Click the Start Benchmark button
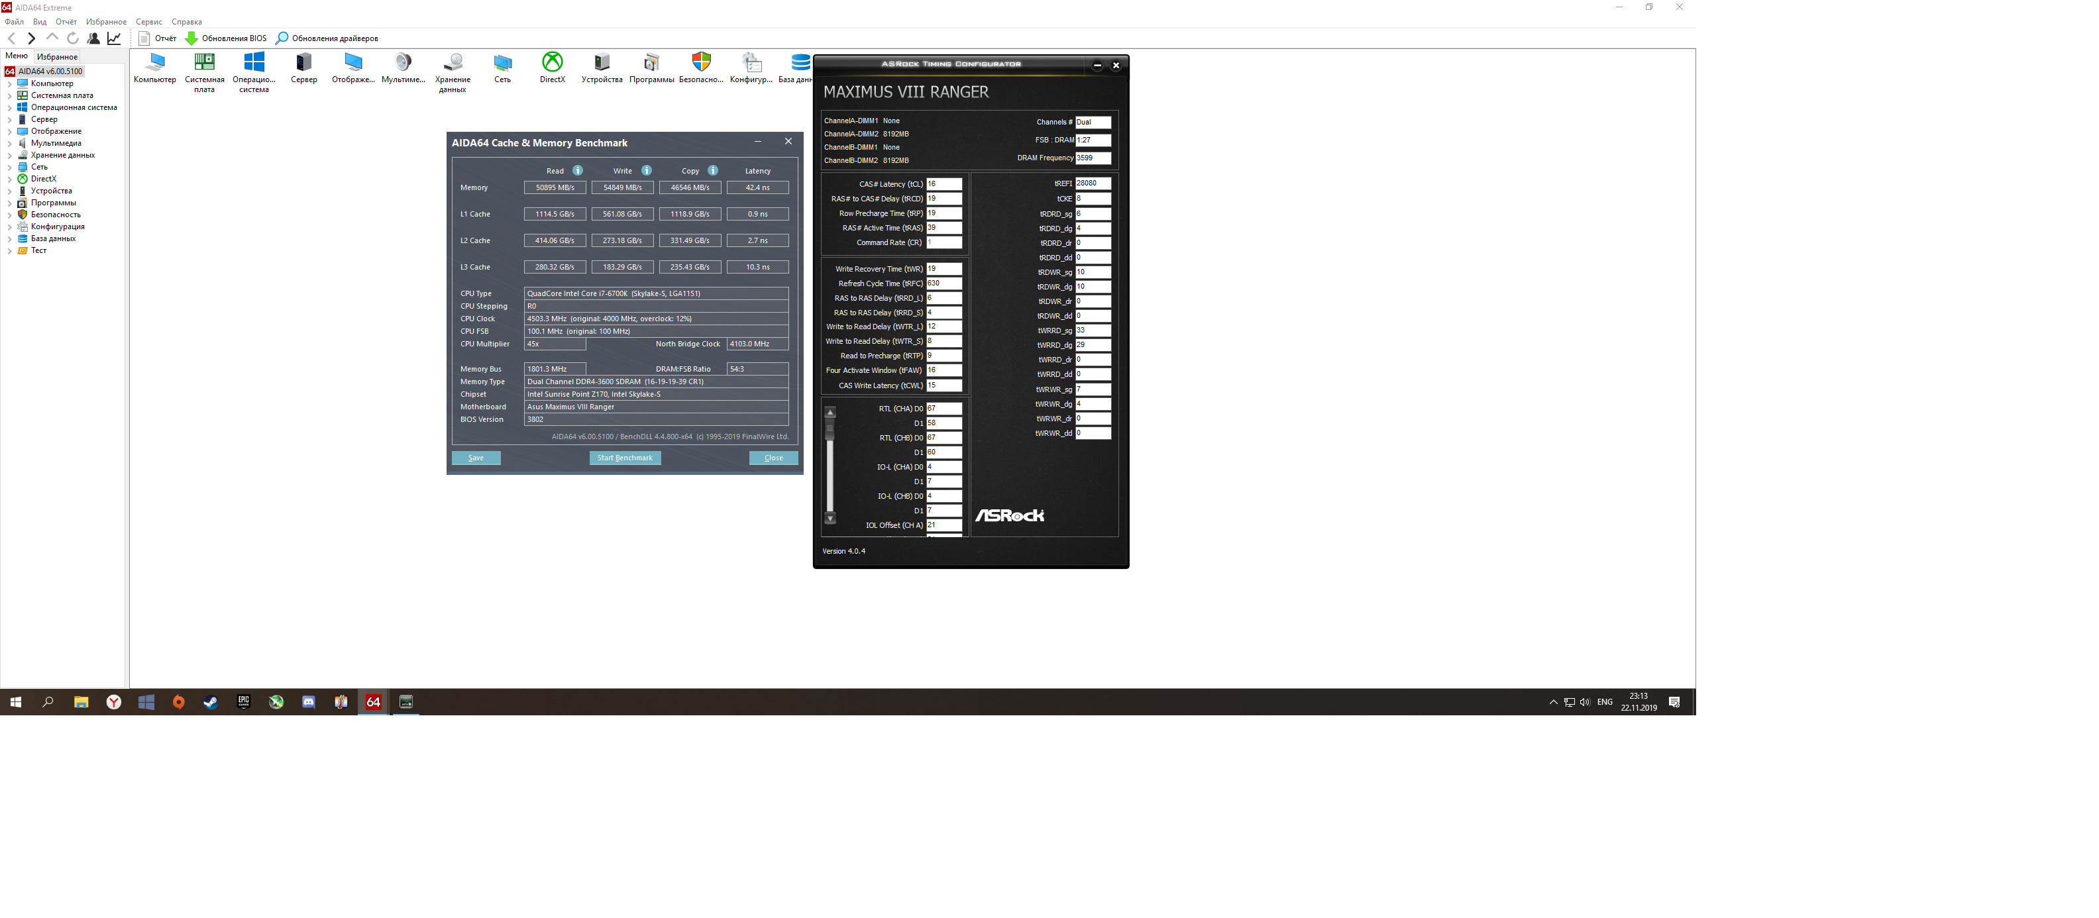This screenshot has height=918, width=2099. click(x=624, y=458)
